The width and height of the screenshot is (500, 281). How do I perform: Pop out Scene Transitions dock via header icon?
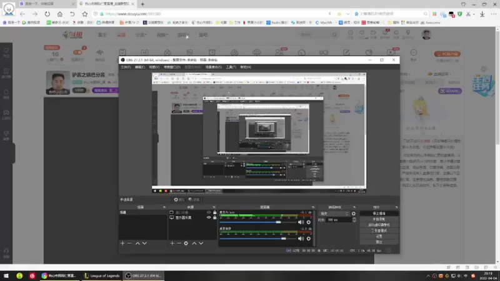pyautogui.click(x=354, y=207)
